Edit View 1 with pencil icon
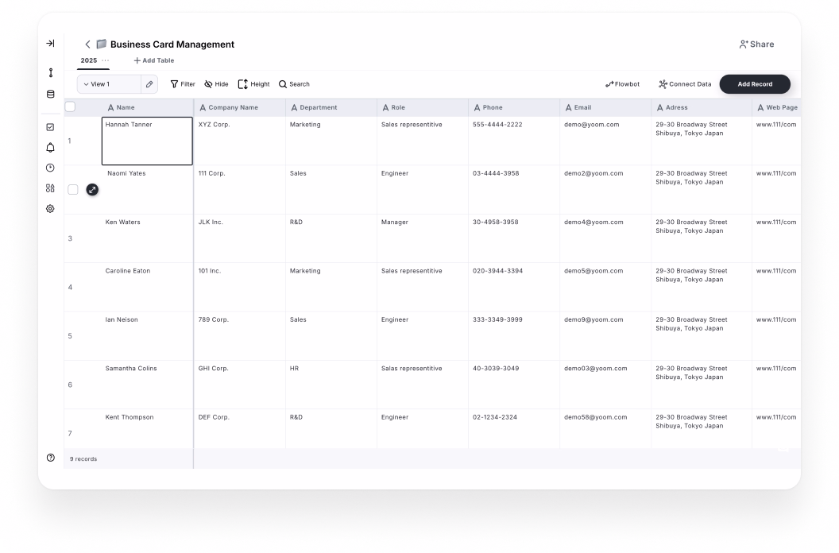This screenshot has width=839, height=553. [149, 84]
